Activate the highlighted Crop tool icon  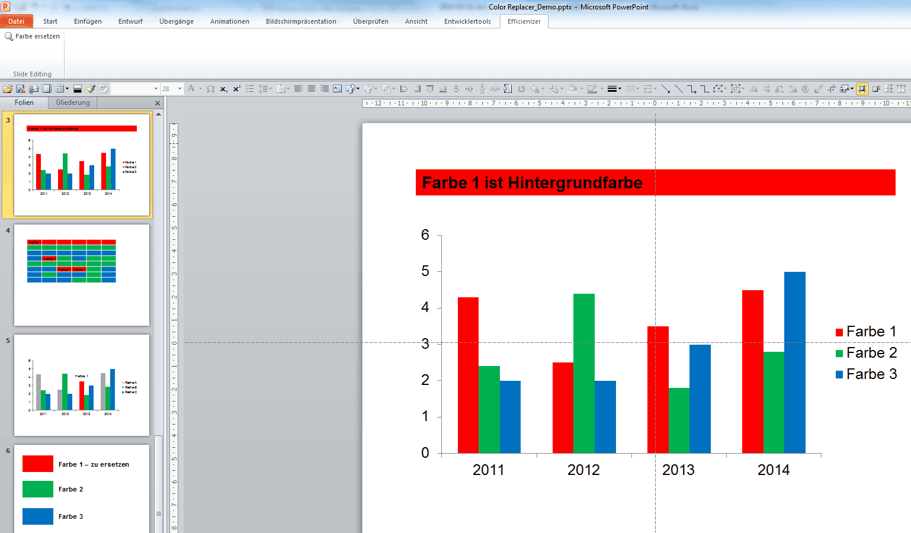pyautogui.click(x=862, y=89)
